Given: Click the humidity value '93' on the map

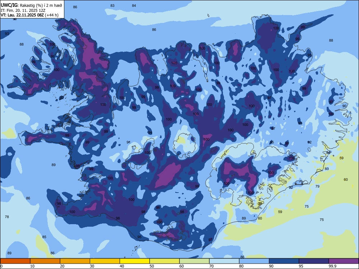Looking at the screenshot, I should pos(7,34).
